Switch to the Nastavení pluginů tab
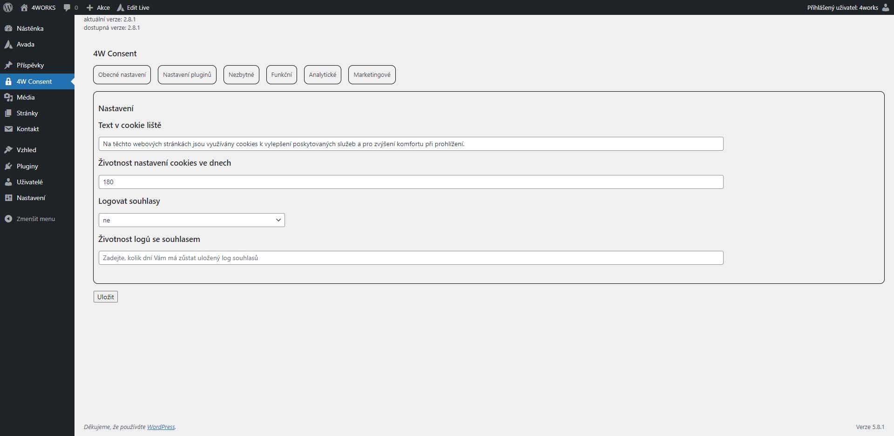The width and height of the screenshot is (894, 436). click(187, 74)
